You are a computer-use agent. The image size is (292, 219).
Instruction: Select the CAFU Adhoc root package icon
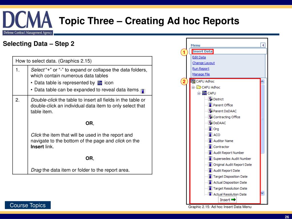[193, 81]
